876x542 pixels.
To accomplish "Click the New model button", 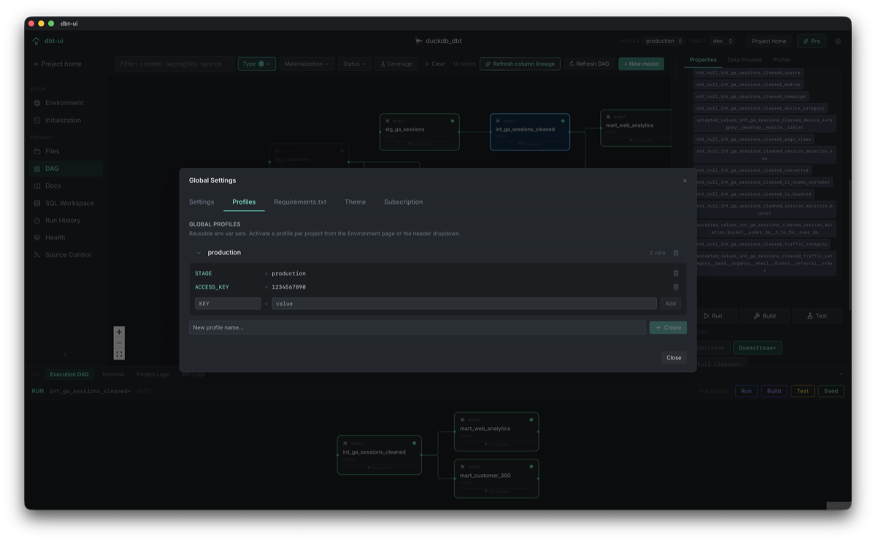I will 641,64.
